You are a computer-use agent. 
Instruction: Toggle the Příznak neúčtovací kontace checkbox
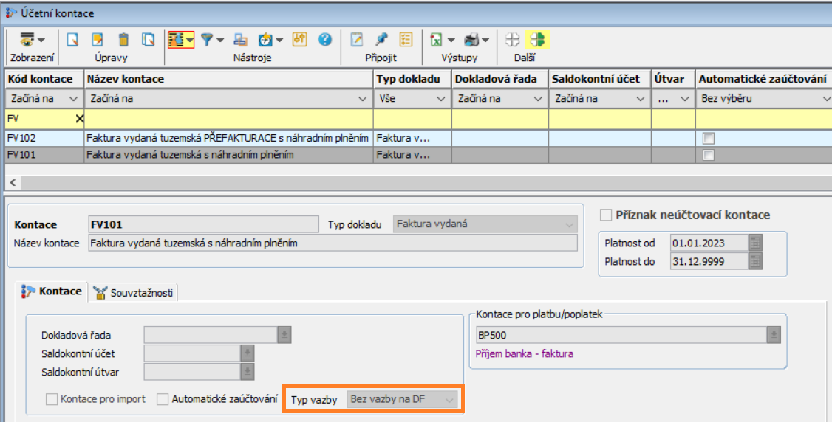coord(606,215)
